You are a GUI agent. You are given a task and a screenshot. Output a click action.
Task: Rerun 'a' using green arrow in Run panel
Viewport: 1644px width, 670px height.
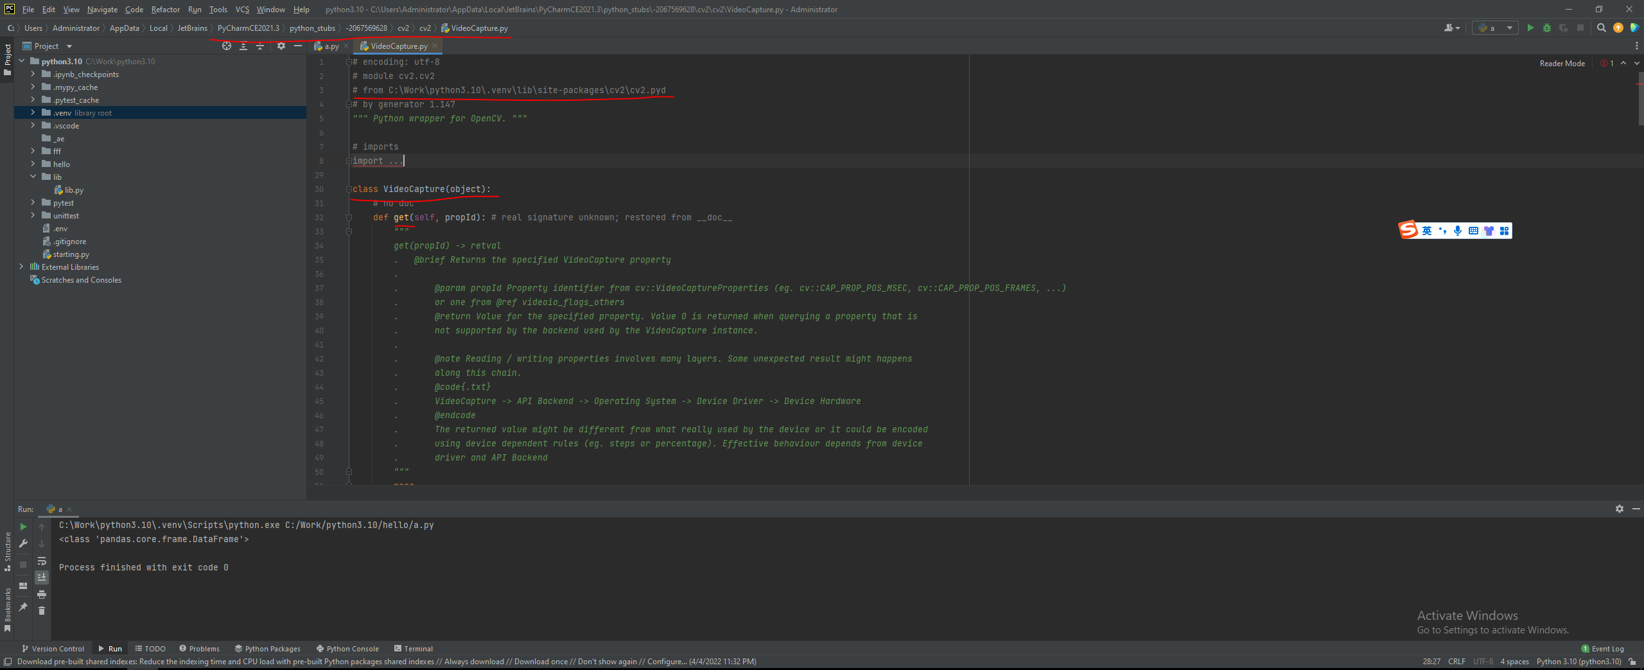click(23, 527)
